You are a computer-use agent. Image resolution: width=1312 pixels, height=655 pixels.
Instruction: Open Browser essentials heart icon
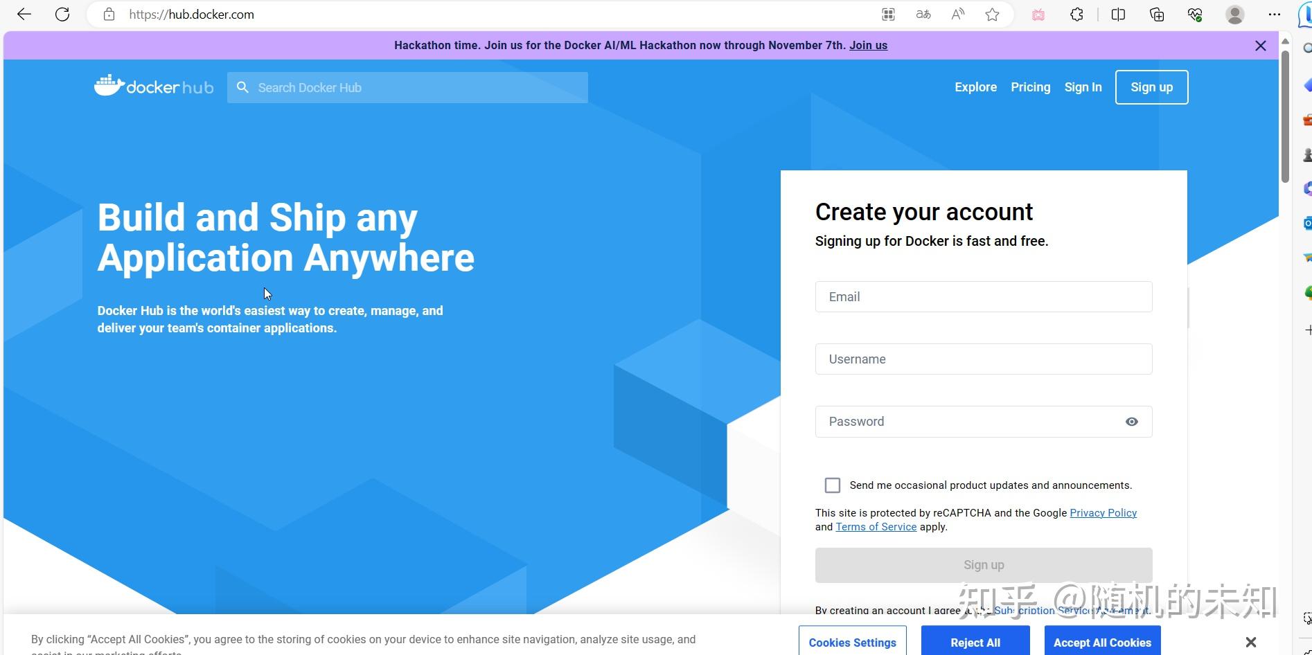point(1194,14)
